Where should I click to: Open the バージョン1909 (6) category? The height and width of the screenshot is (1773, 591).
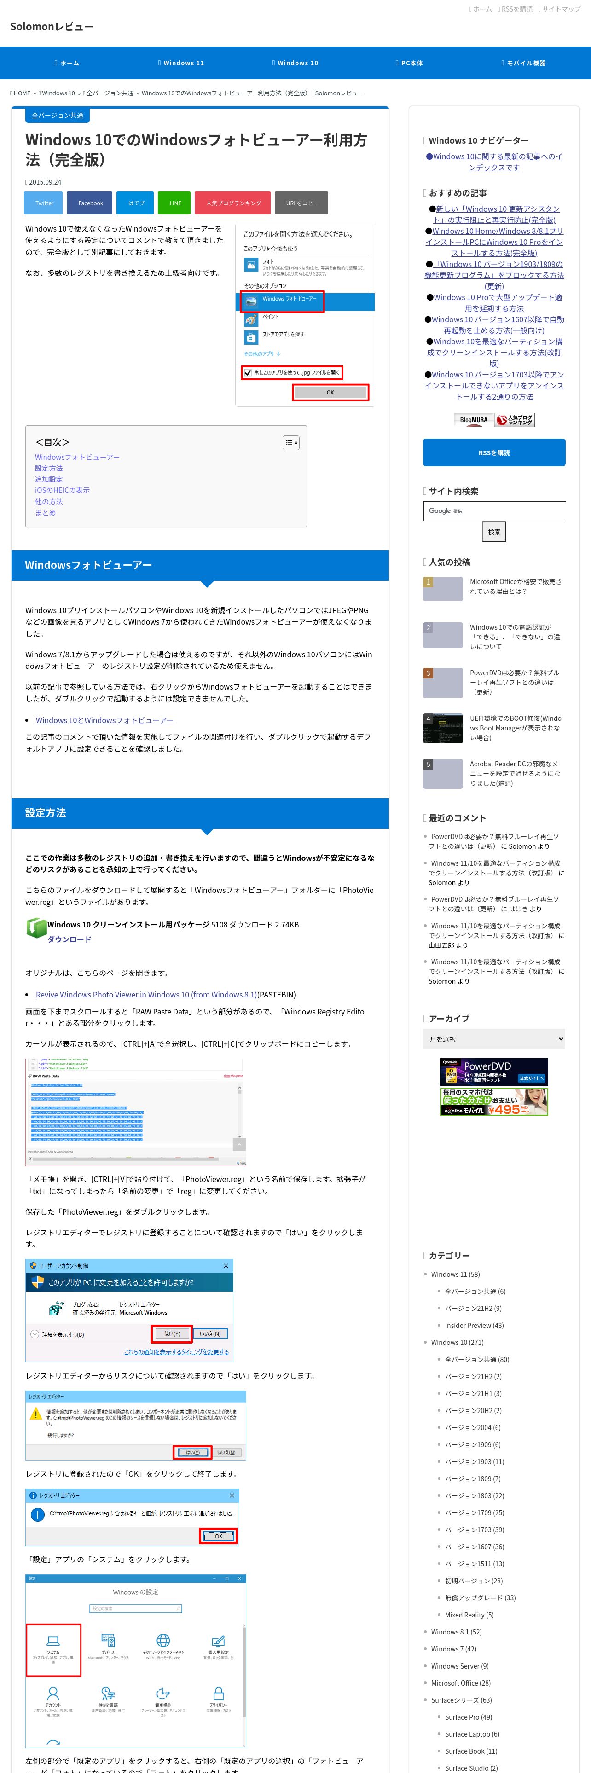pos(473,1444)
